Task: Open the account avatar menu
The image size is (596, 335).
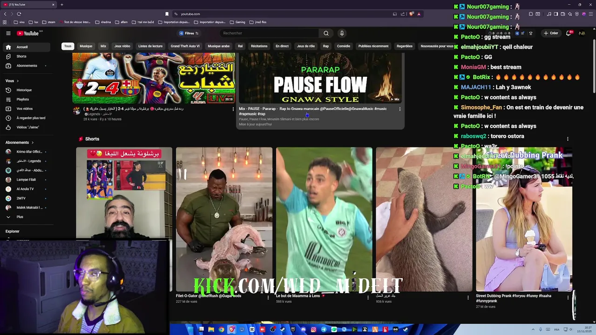Action: (x=582, y=33)
